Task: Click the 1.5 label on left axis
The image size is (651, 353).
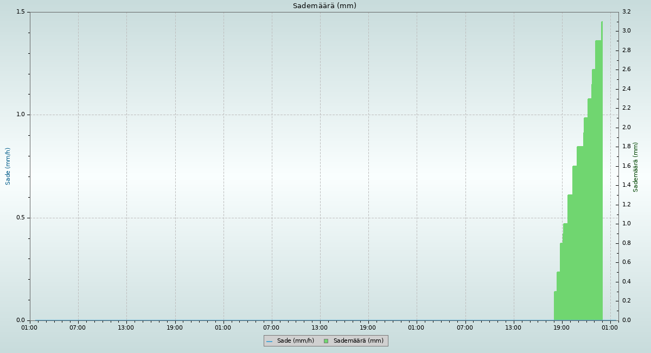Action: (x=21, y=12)
